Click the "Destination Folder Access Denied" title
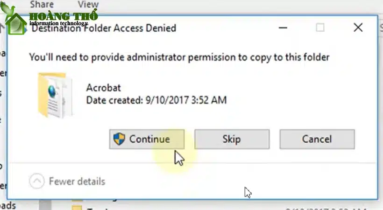Viewport: 383px width, 210px height. point(104,28)
